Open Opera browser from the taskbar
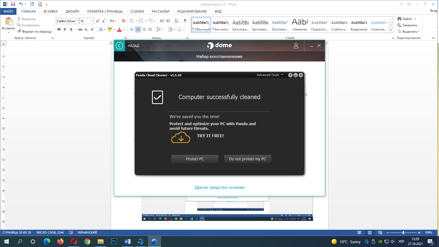439x247 pixels. tap(74, 242)
